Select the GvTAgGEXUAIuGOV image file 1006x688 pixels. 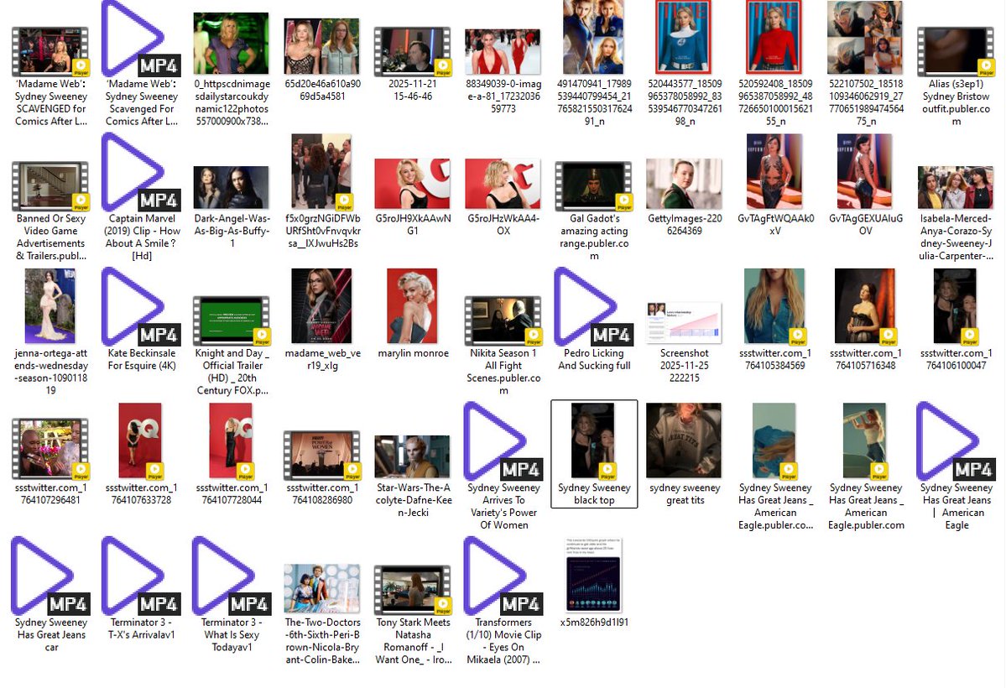point(866,172)
